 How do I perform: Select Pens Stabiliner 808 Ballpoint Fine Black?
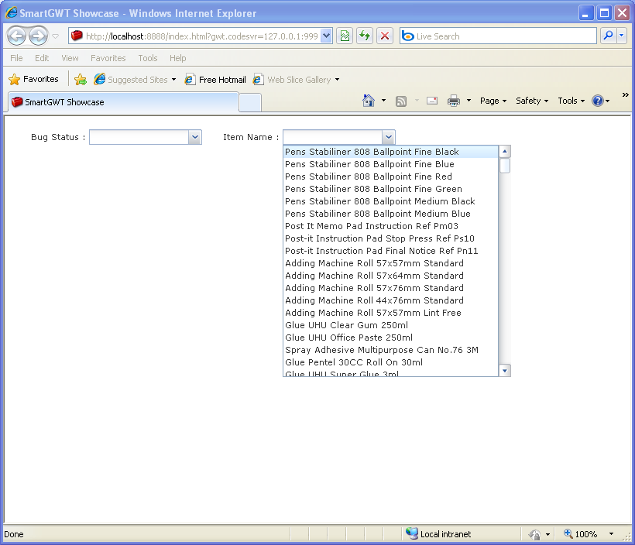[x=390, y=152]
